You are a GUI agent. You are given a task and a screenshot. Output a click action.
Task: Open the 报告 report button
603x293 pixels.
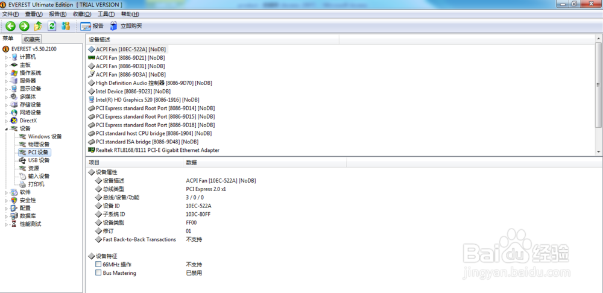pos(92,26)
